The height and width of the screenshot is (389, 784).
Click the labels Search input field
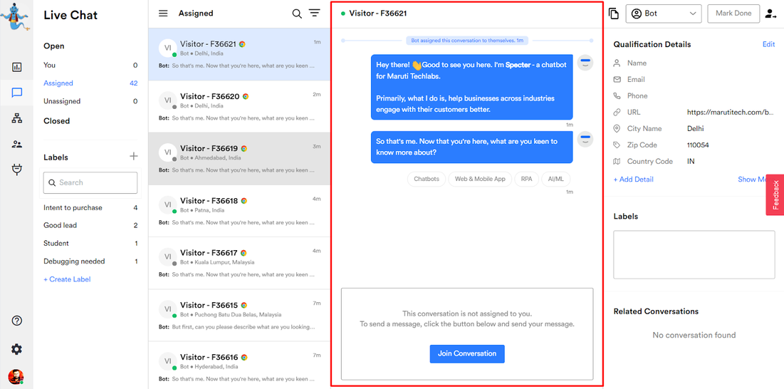coord(90,182)
